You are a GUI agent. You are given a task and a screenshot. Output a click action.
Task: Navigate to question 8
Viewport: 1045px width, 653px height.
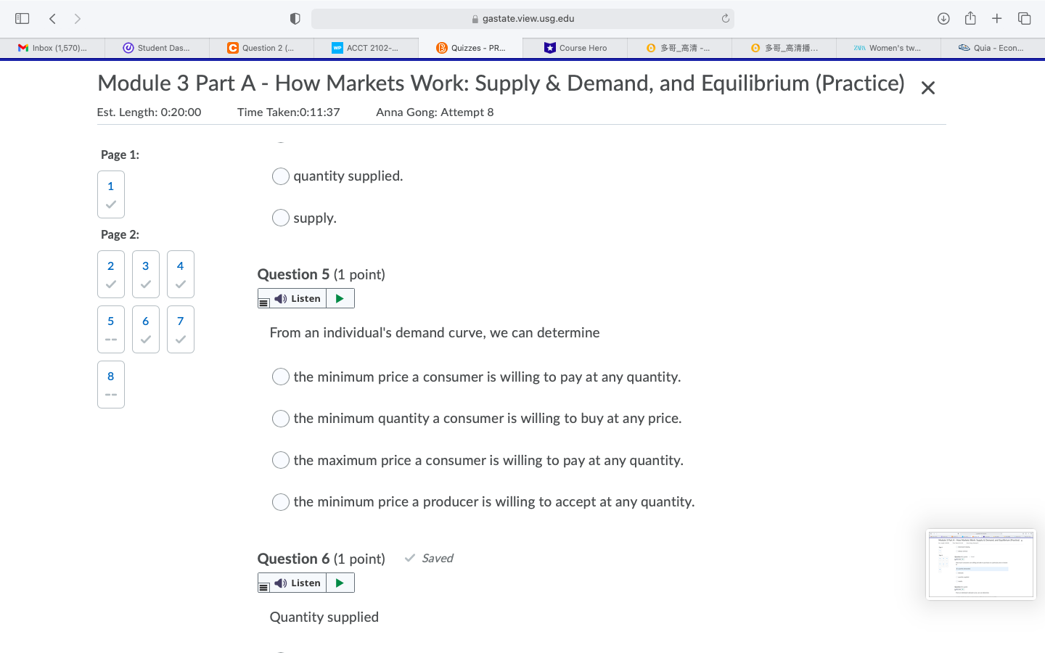coord(110,384)
